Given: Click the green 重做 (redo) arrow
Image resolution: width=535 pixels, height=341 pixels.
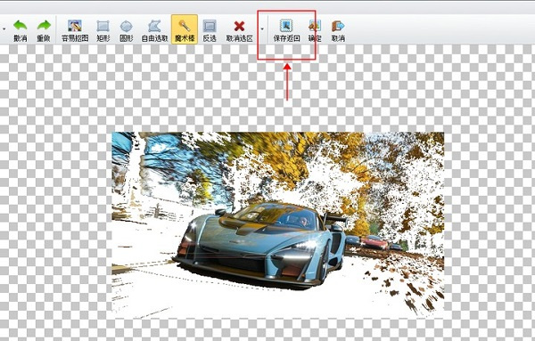Looking at the screenshot, I should point(44,30).
